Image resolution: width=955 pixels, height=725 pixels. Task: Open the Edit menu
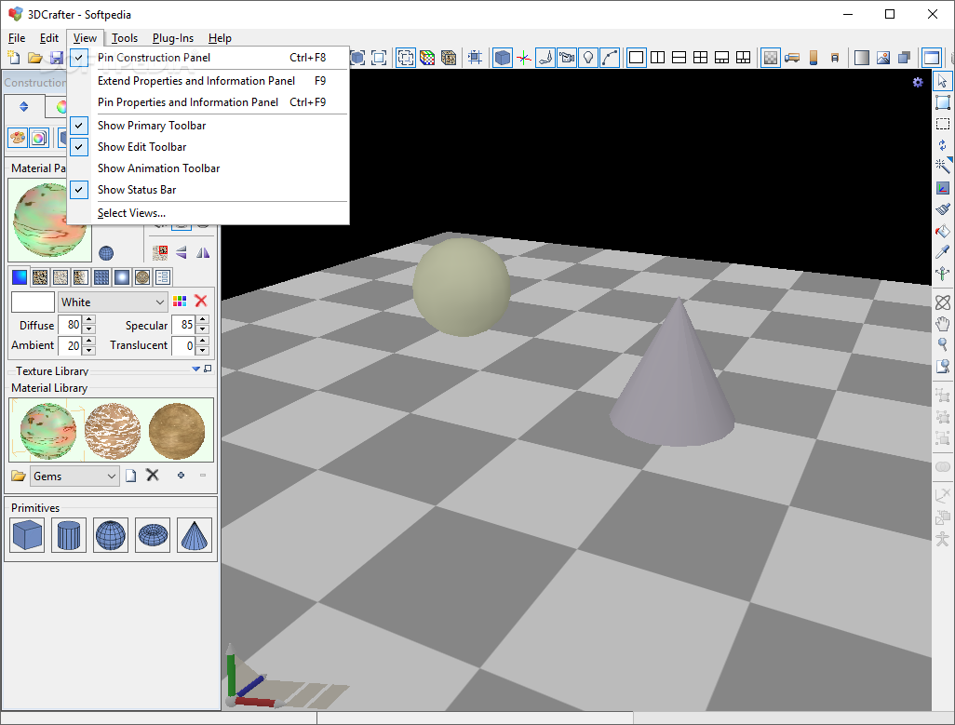pyautogui.click(x=48, y=38)
